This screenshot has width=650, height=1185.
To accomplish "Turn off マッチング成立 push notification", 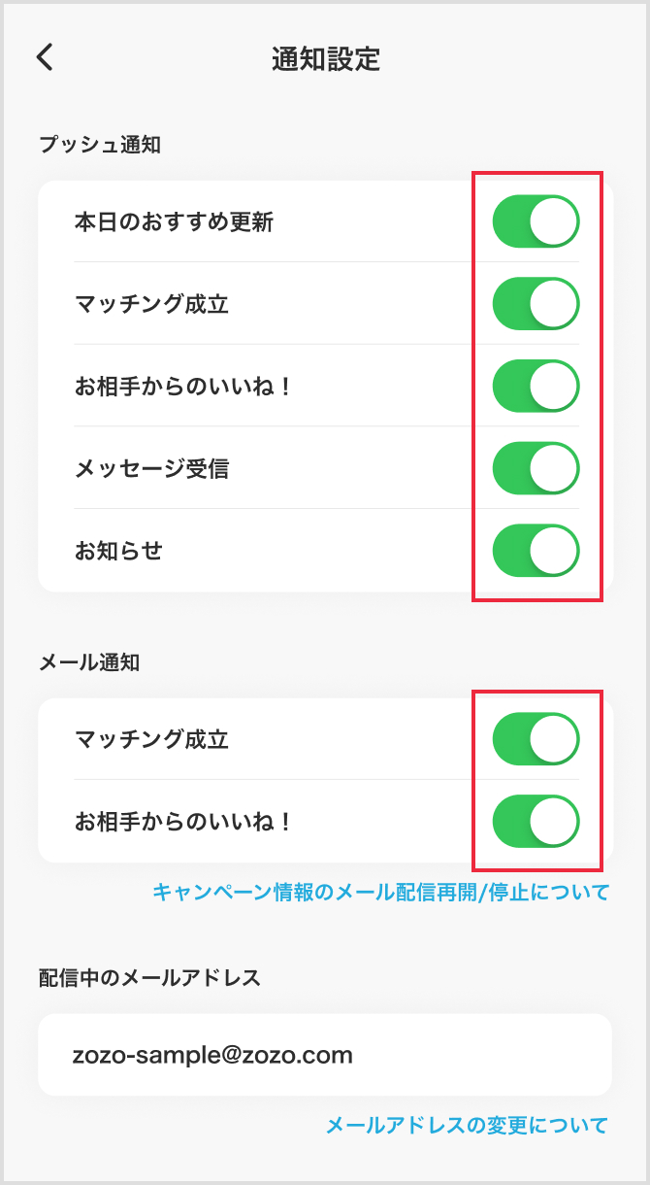I will (535, 303).
